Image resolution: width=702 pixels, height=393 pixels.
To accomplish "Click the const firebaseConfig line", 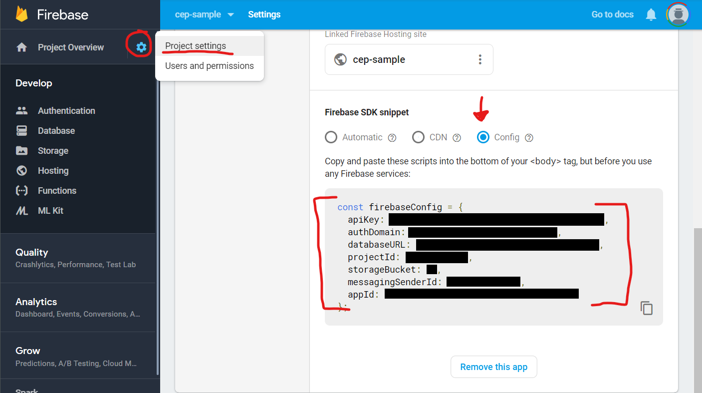I will coord(400,207).
